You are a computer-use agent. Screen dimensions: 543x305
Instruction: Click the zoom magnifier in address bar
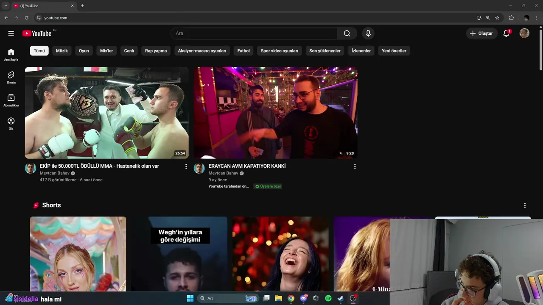click(488, 18)
